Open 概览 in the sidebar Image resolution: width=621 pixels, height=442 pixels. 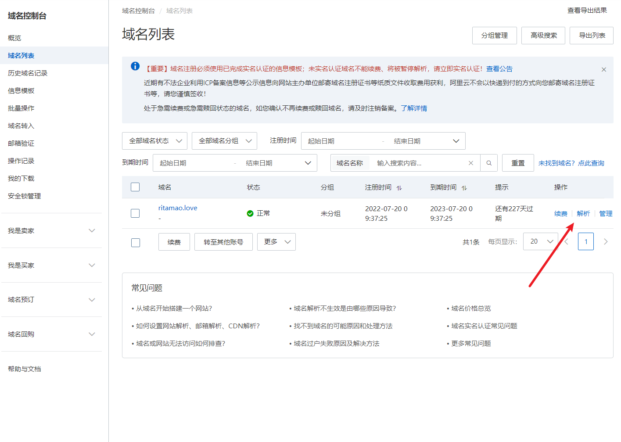[14, 38]
